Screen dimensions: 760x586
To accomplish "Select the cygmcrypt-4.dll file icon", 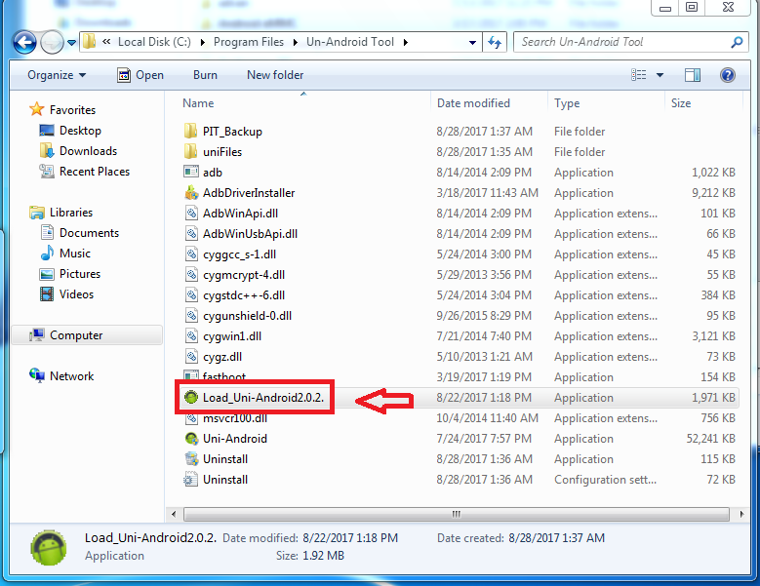I will coord(191,275).
